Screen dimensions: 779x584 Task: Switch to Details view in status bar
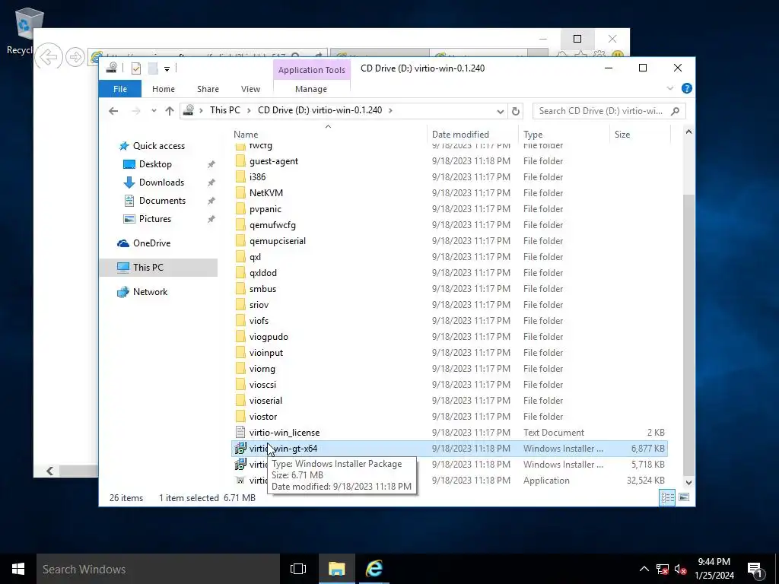[x=667, y=497]
